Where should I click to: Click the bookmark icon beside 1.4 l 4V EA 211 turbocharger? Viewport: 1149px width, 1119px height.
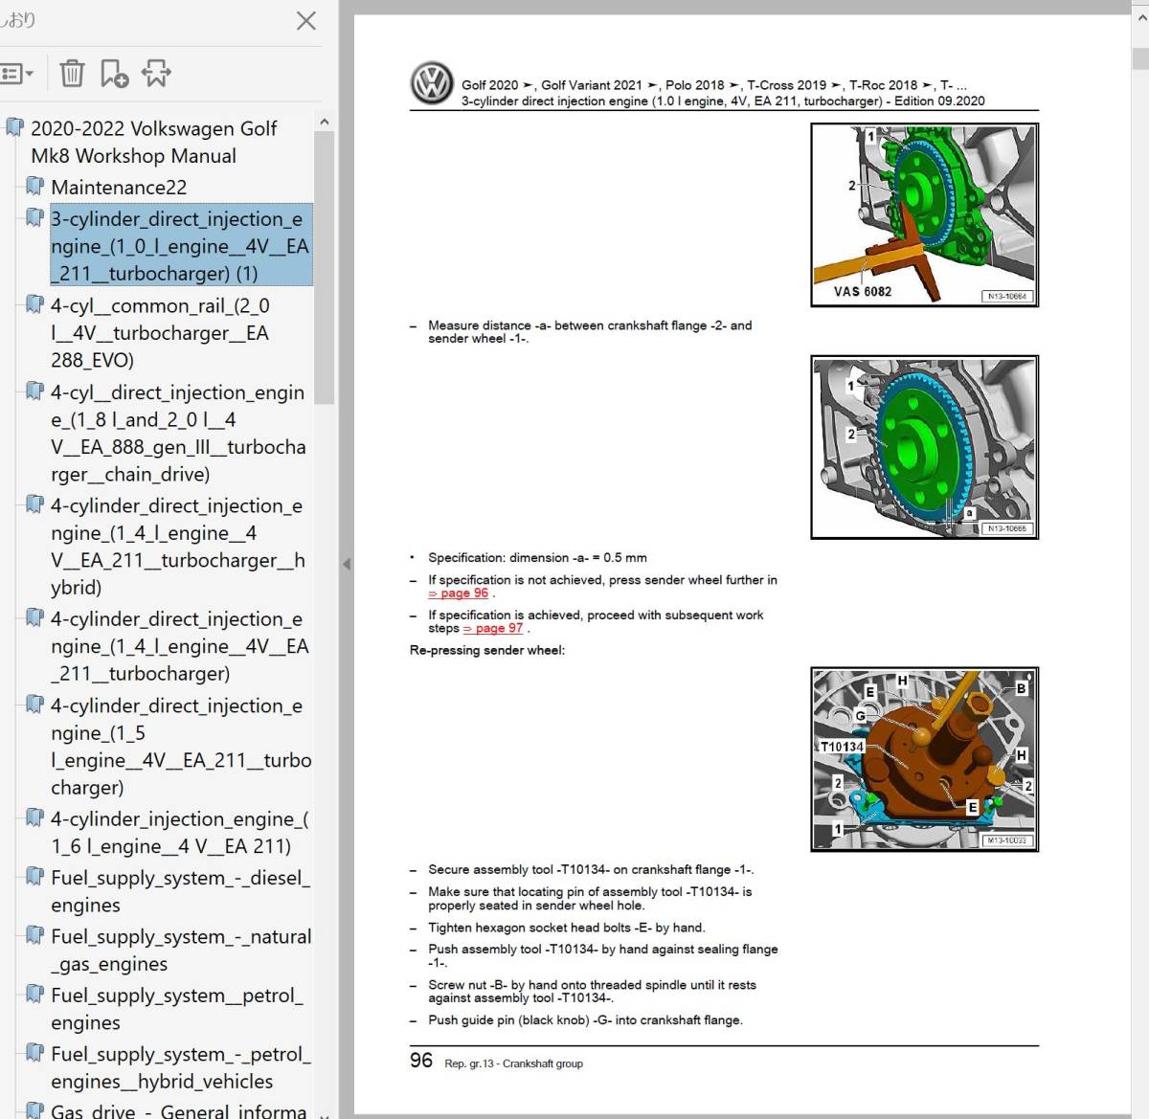click(x=35, y=617)
